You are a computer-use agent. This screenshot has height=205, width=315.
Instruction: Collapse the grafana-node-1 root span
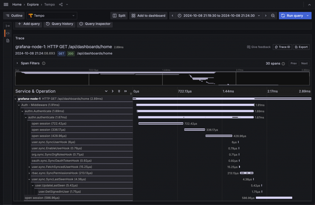tap(15, 99)
